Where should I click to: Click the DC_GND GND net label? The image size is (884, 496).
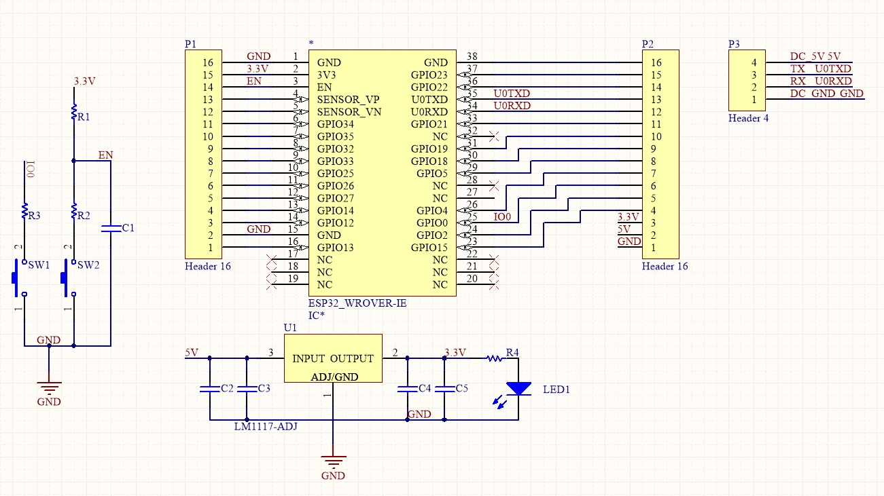827,93
